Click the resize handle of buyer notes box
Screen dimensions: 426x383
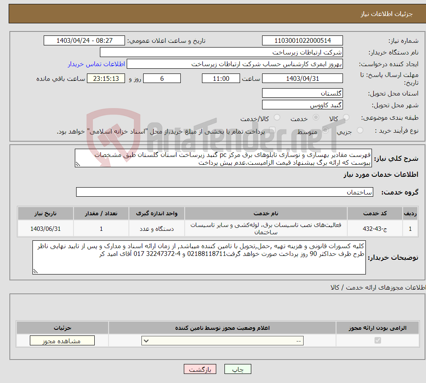(x=35, y=271)
